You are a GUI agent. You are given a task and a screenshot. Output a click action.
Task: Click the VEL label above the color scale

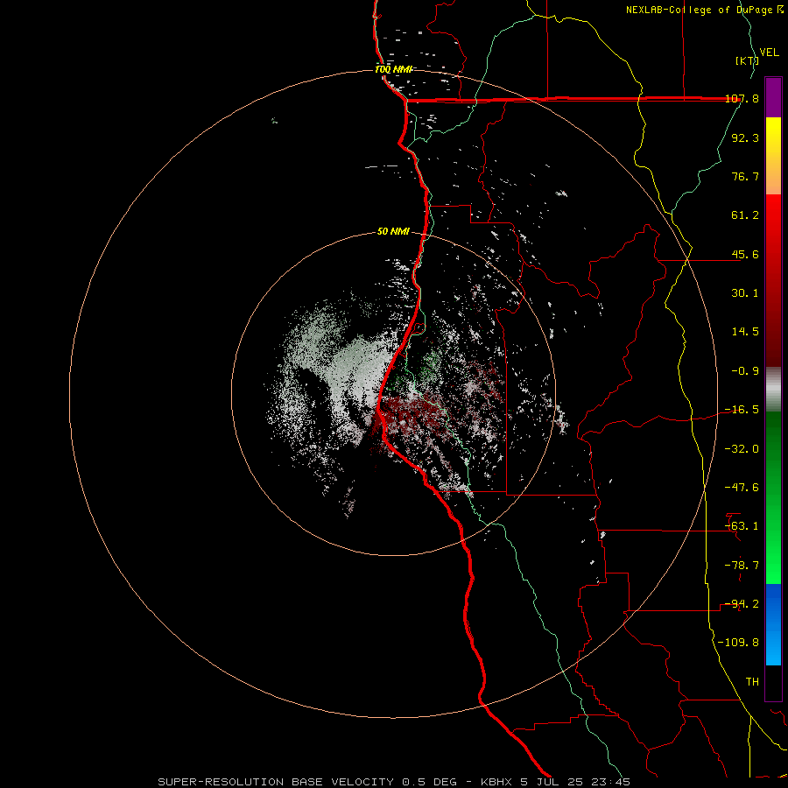point(769,53)
